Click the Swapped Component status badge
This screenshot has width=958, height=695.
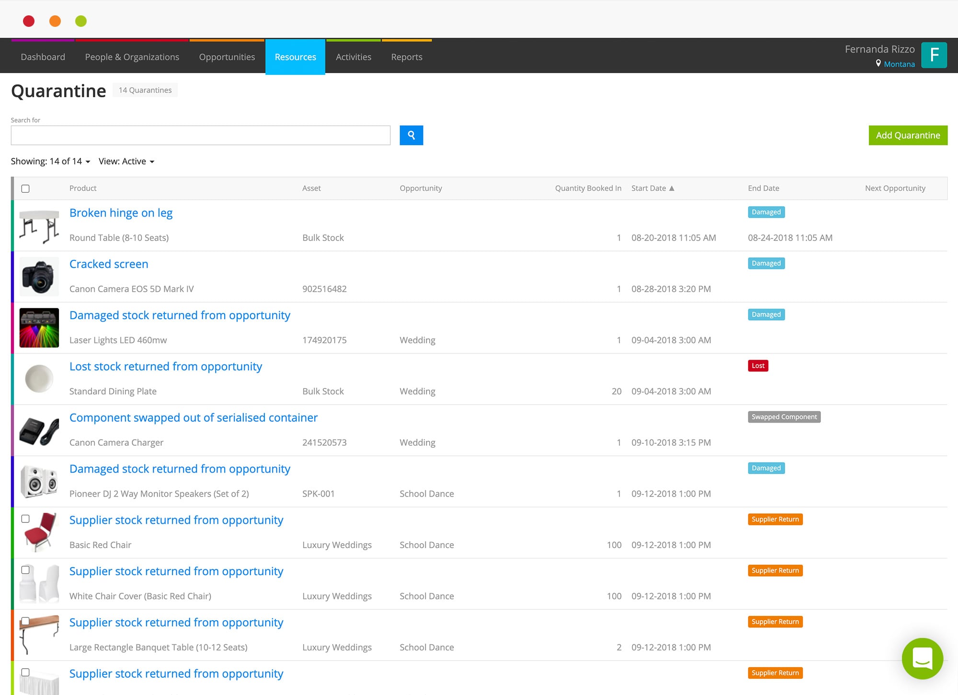[x=784, y=417]
